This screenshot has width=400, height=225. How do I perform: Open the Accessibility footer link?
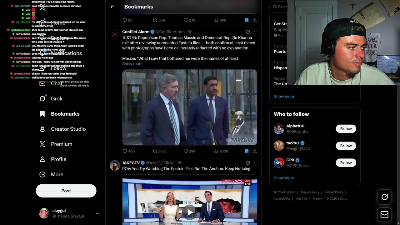pyautogui.click(x=282, y=198)
